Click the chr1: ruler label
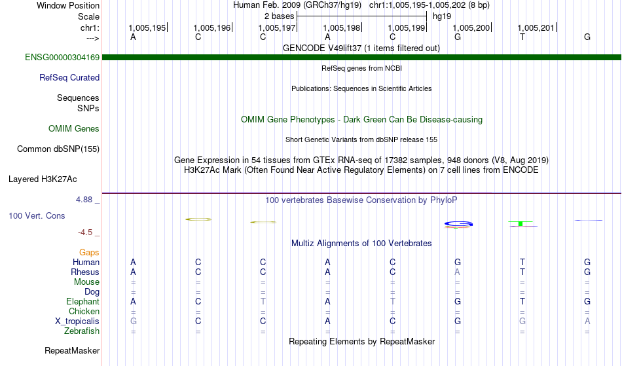 coord(90,27)
